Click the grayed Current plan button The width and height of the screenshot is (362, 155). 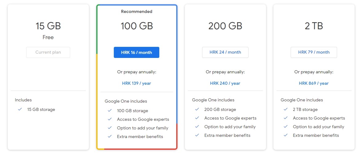pos(48,52)
